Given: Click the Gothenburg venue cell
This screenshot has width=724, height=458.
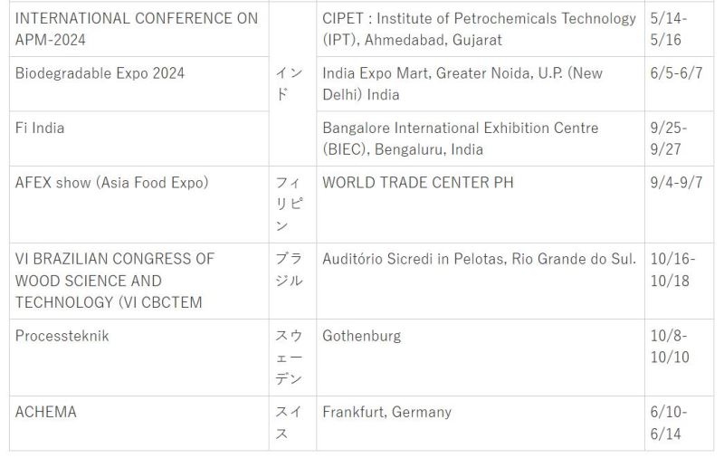Looking at the screenshot, I should point(361,336).
